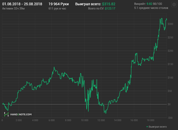Select the date range 01.08.2018 - 25.08.2018
The width and height of the screenshot is (178, 130).
(22, 4)
